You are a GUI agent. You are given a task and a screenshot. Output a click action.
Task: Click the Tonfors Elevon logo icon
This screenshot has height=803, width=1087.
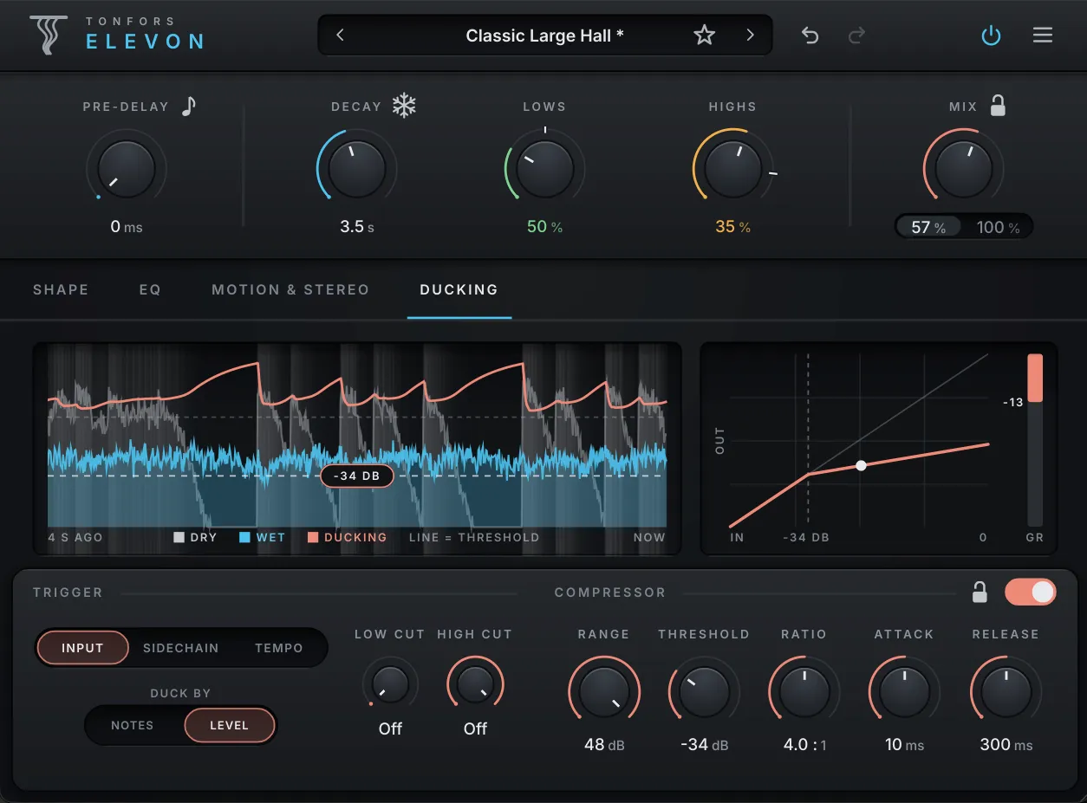[x=48, y=35]
